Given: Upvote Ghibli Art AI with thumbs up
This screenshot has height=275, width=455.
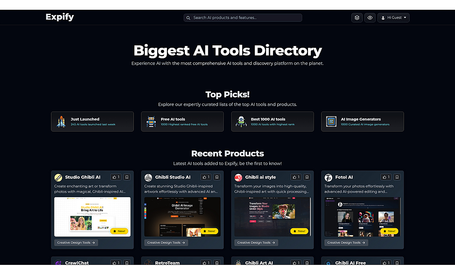Looking at the screenshot, I should 296,262.
